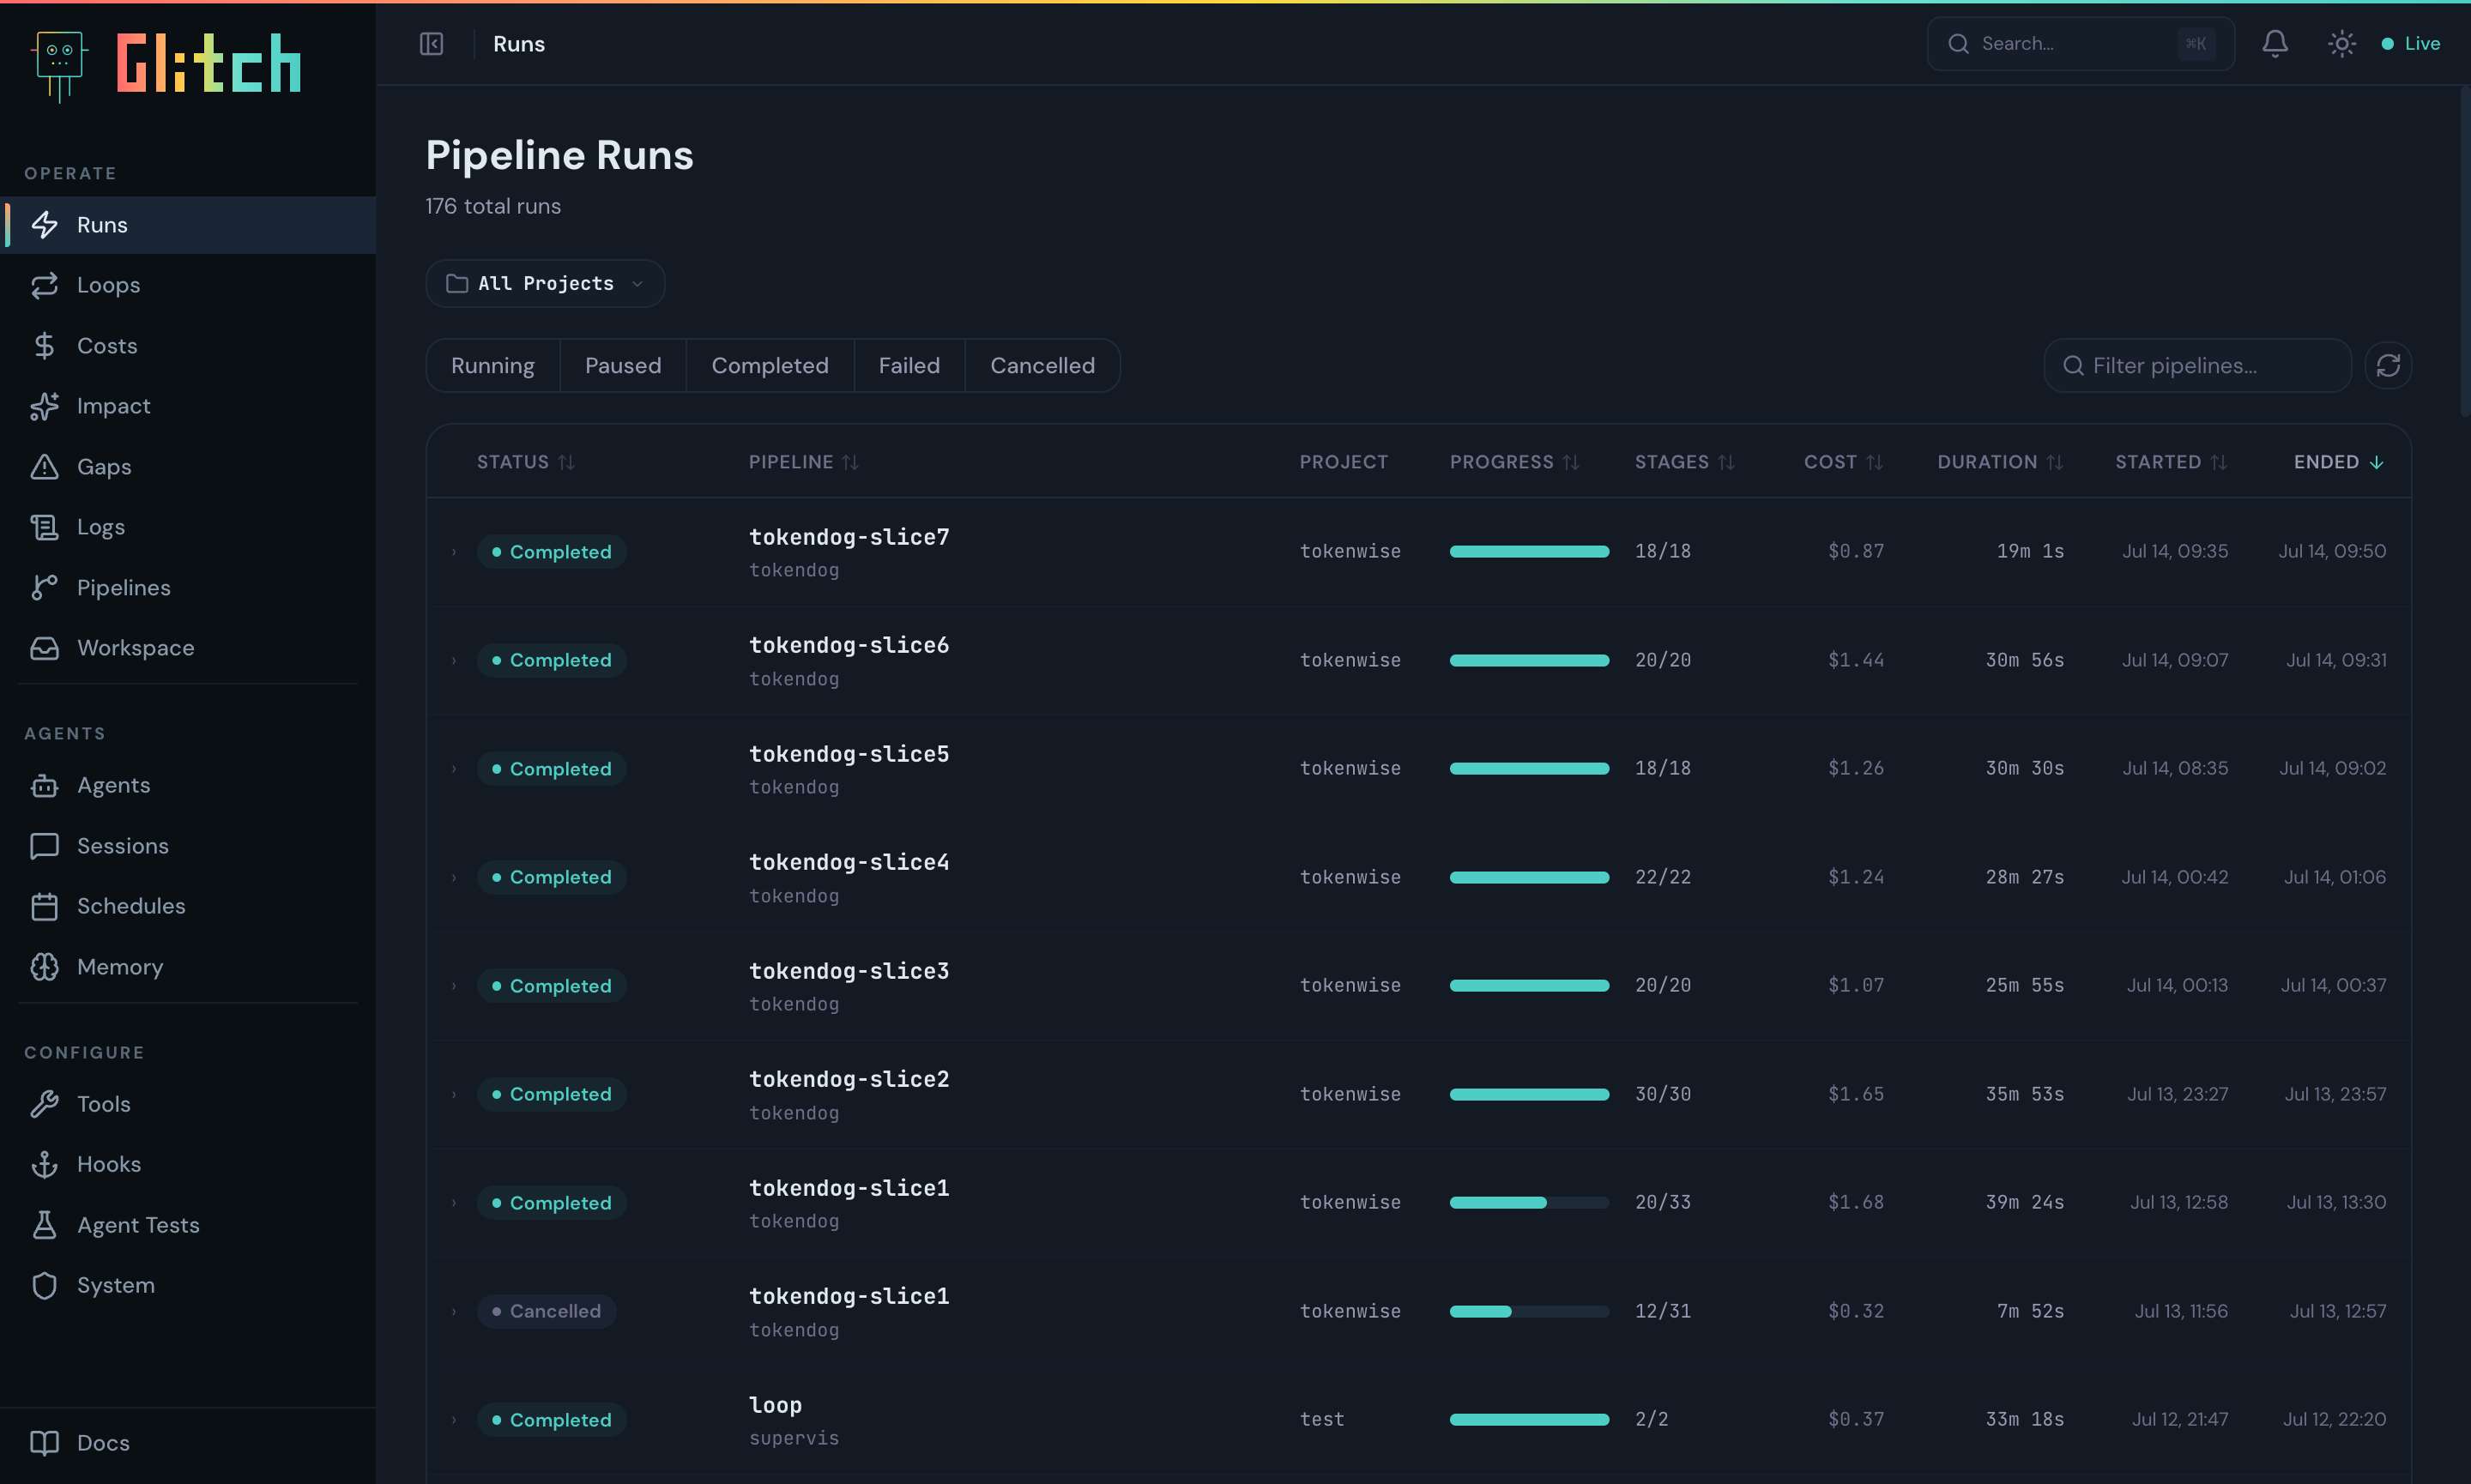Viewport: 2471px width, 1484px height.
Task: Expand the tokendog-slice7 run row
Action: 453,552
